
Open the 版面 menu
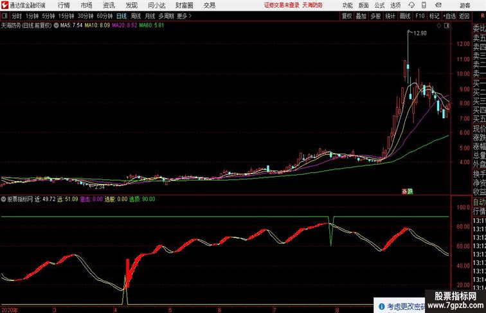point(364,5)
